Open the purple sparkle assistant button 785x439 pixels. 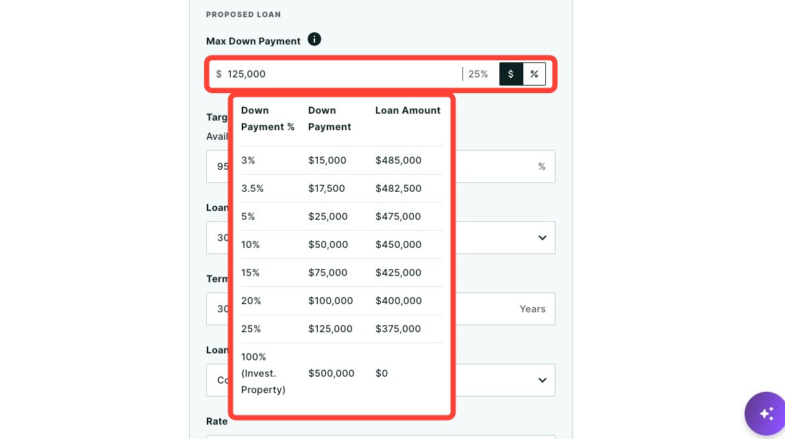[x=765, y=414]
